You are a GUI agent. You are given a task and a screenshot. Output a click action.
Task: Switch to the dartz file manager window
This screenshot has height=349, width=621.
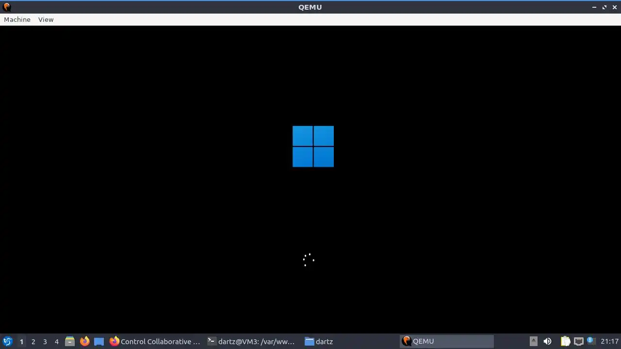[349, 341]
